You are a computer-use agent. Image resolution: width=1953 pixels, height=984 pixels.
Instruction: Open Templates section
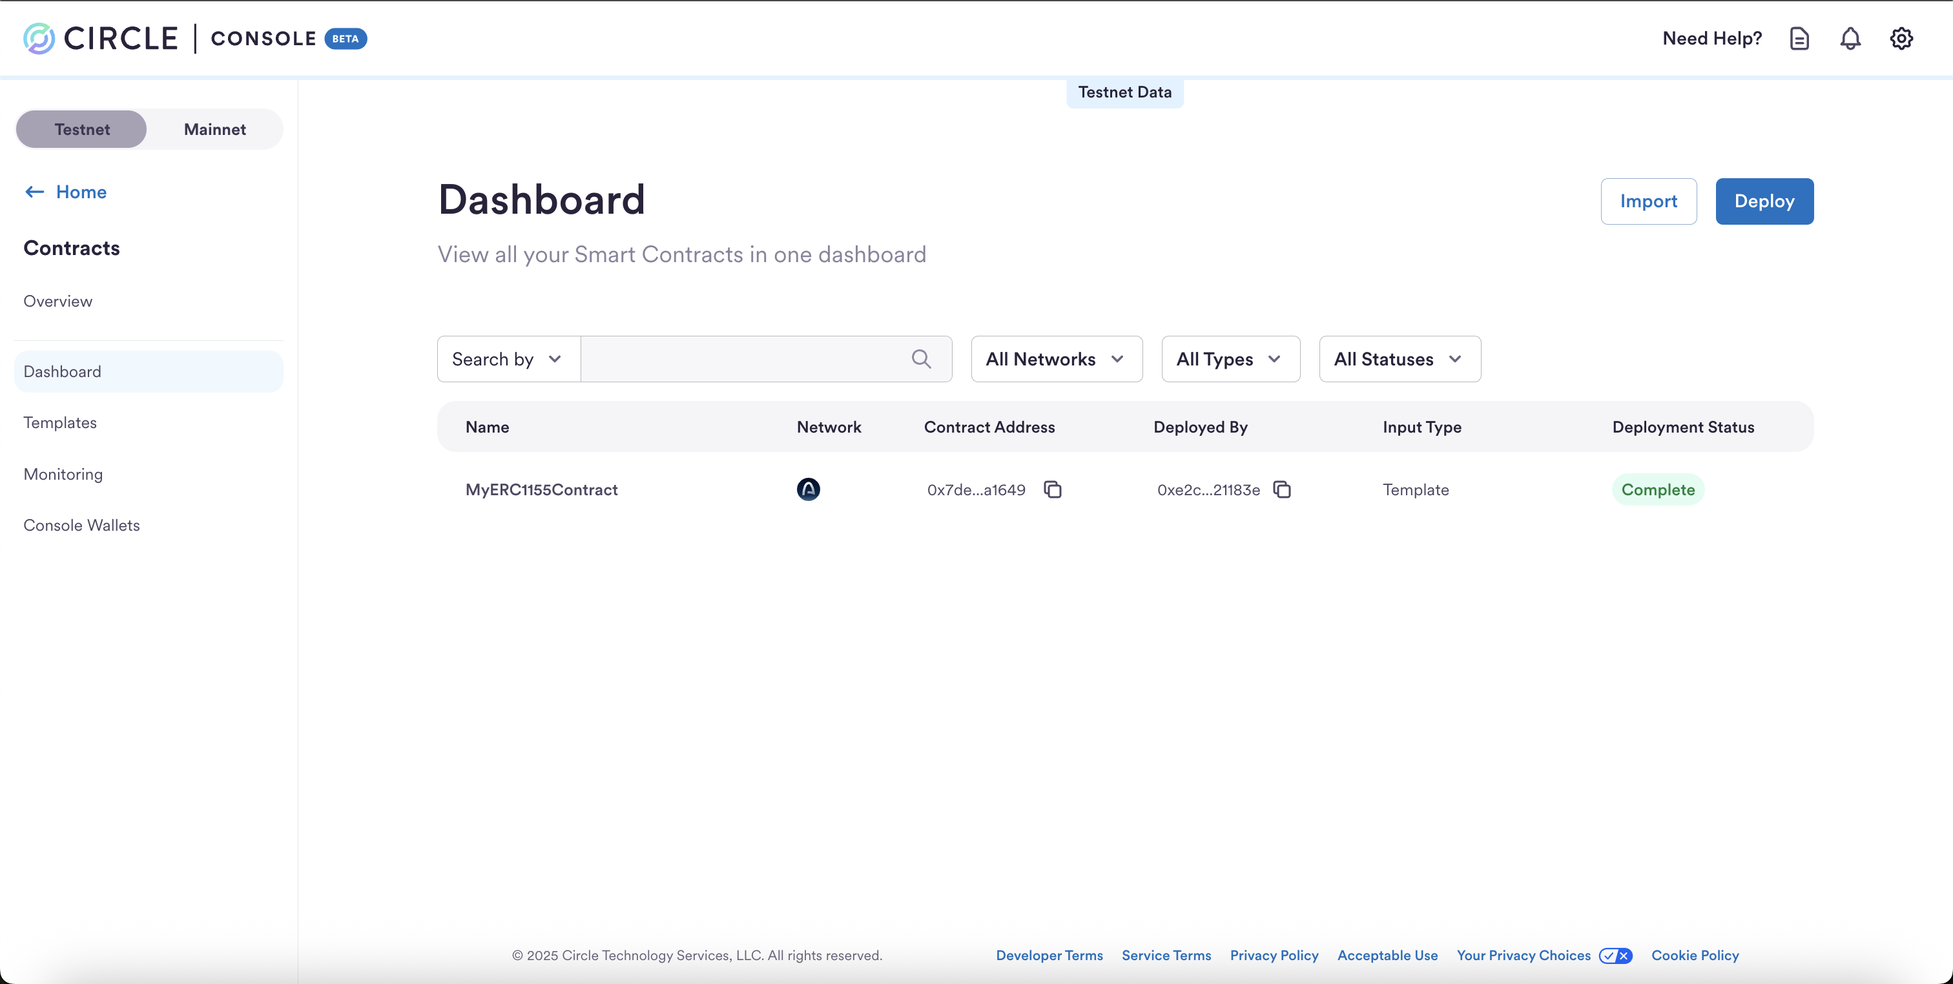click(60, 422)
